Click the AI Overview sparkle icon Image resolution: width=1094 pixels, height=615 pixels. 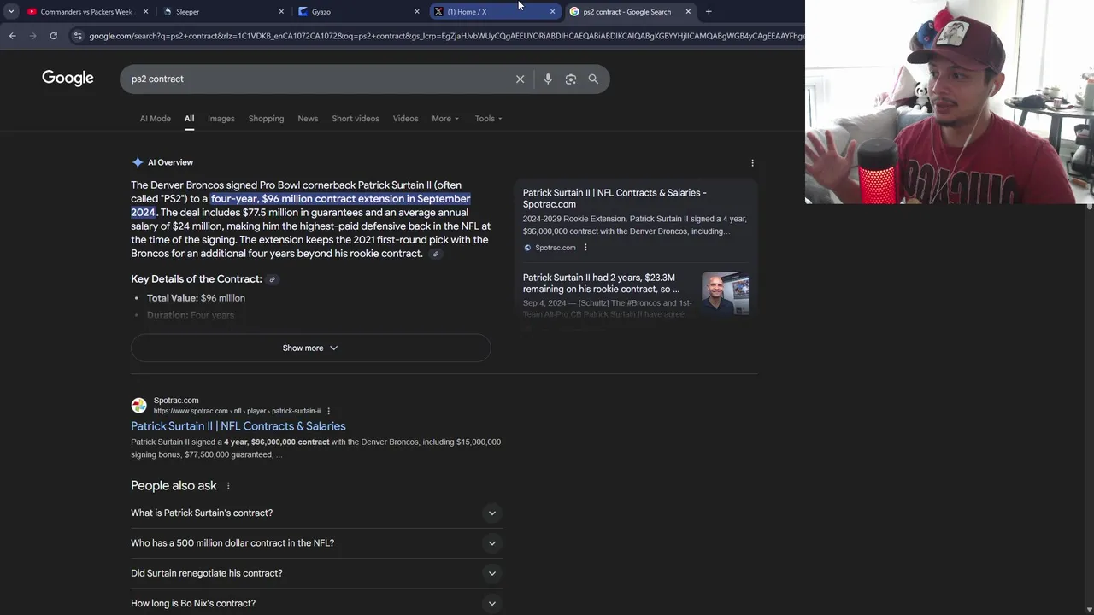138,162
